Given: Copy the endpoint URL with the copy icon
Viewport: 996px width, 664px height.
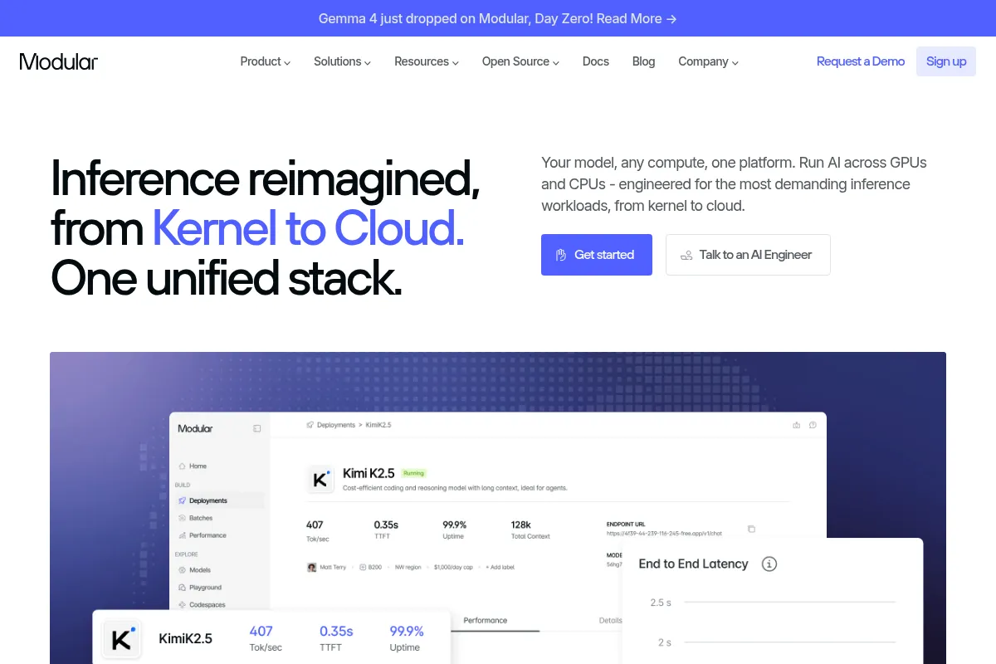Looking at the screenshot, I should tap(751, 529).
